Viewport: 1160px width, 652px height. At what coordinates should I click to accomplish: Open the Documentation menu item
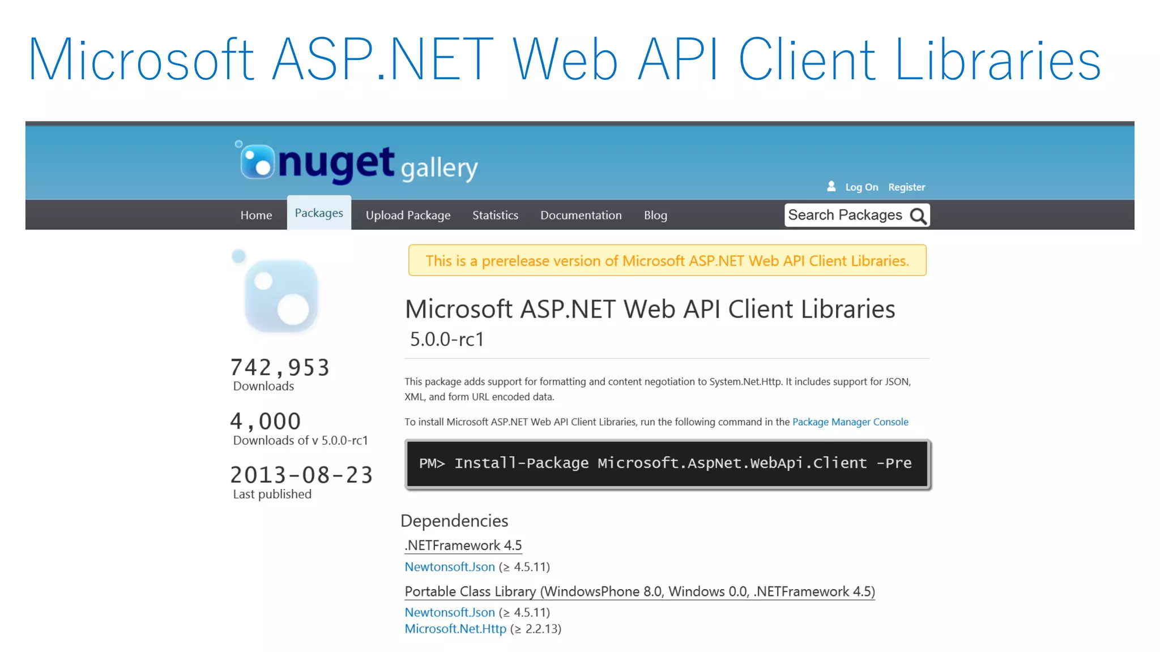[x=581, y=215]
